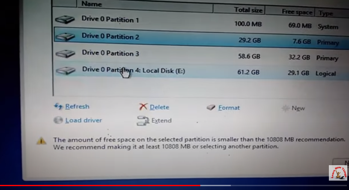The height and width of the screenshot is (190, 349).
Task: Click the New starburst icon
Action: click(x=285, y=108)
